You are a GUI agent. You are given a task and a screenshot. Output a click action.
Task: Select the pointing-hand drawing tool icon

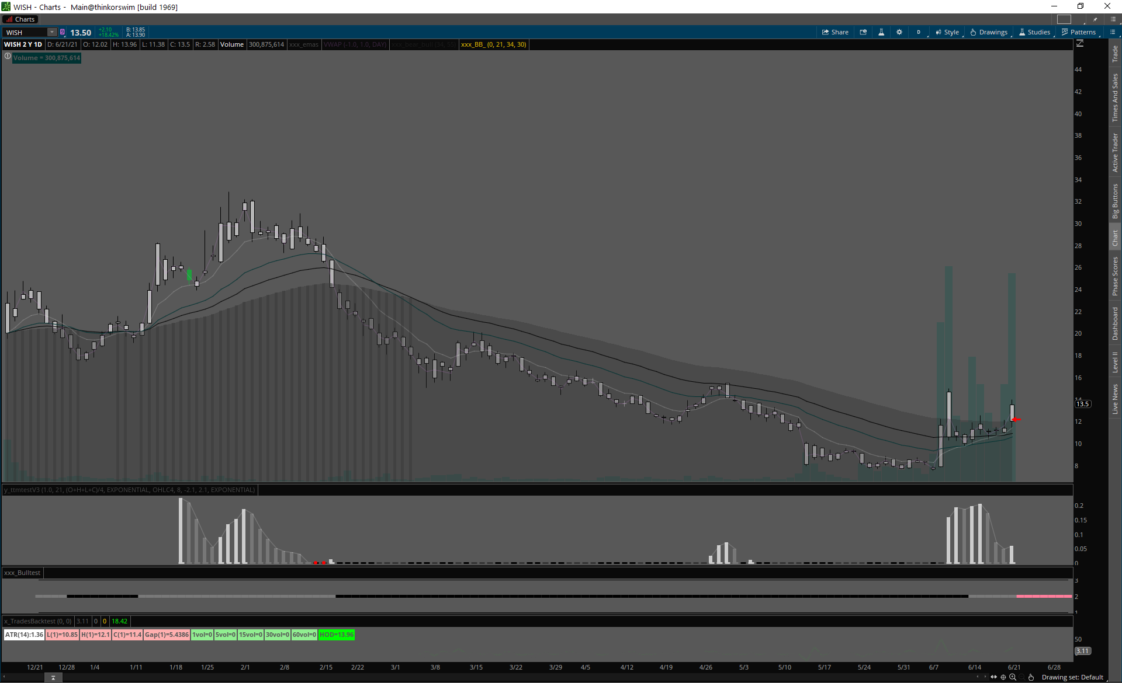click(1031, 677)
